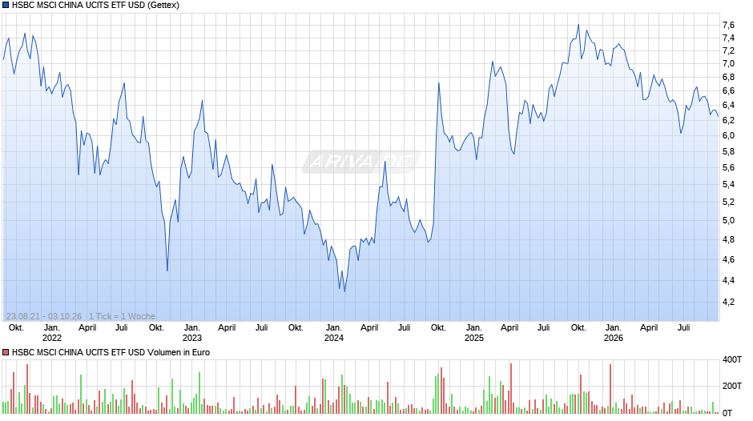Click the 0T volume axis label

coord(727,413)
